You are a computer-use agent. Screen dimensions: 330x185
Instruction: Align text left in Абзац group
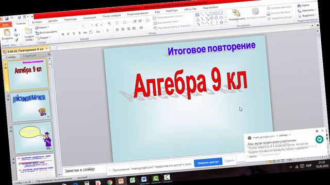117,30
